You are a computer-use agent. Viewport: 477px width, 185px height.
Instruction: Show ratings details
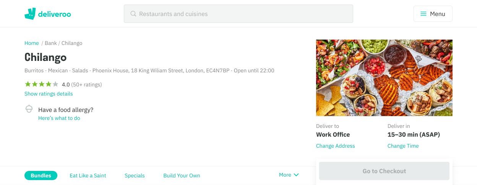coord(49,94)
